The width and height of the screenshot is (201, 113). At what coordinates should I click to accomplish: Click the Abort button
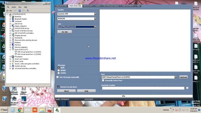tap(66, 91)
